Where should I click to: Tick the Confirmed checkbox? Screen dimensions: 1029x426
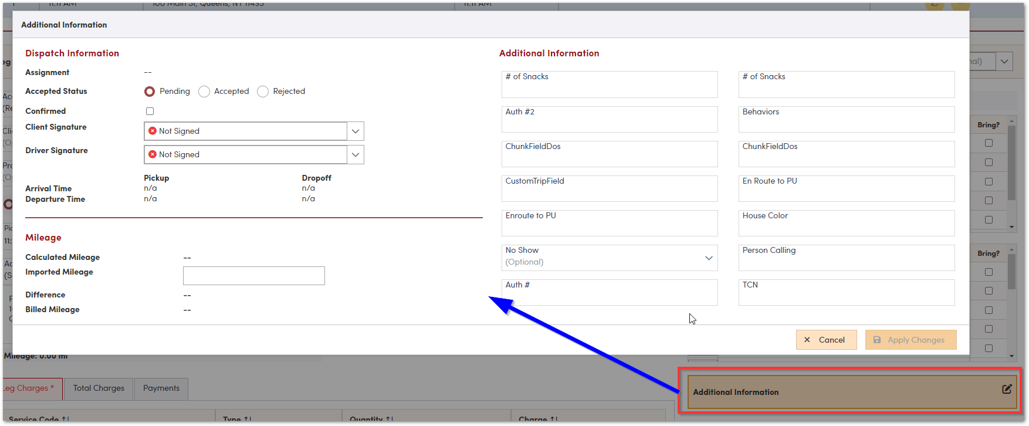(x=150, y=111)
